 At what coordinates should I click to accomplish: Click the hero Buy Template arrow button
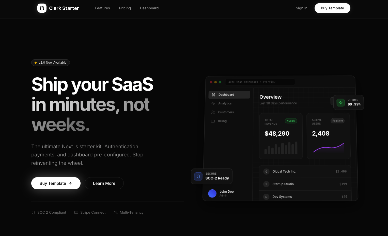point(56,183)
